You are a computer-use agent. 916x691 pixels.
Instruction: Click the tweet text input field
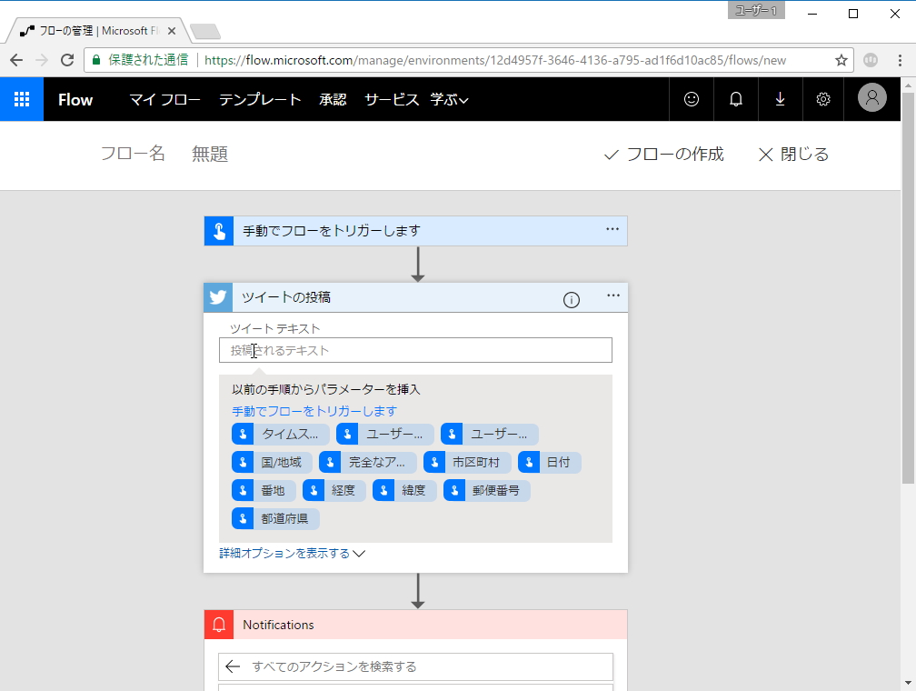point(415,350)
